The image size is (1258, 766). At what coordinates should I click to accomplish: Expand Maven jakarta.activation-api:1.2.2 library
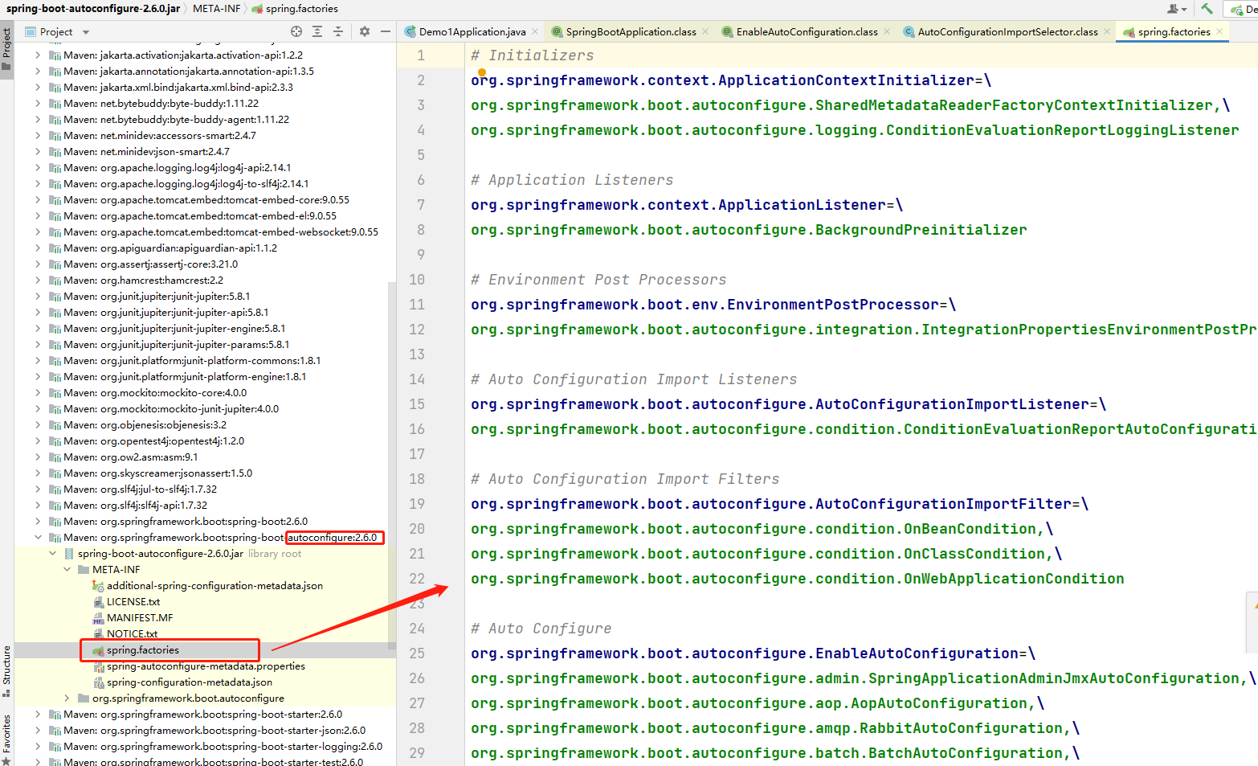(38, 55)
